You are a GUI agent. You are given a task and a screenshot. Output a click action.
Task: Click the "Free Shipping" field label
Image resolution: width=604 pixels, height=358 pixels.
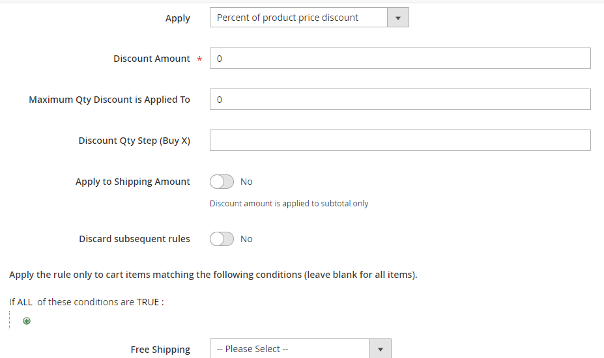tap(160, 350)
